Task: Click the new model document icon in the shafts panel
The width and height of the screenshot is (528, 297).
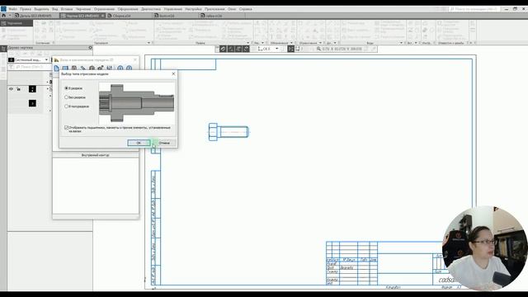Action: click(57, 68)
